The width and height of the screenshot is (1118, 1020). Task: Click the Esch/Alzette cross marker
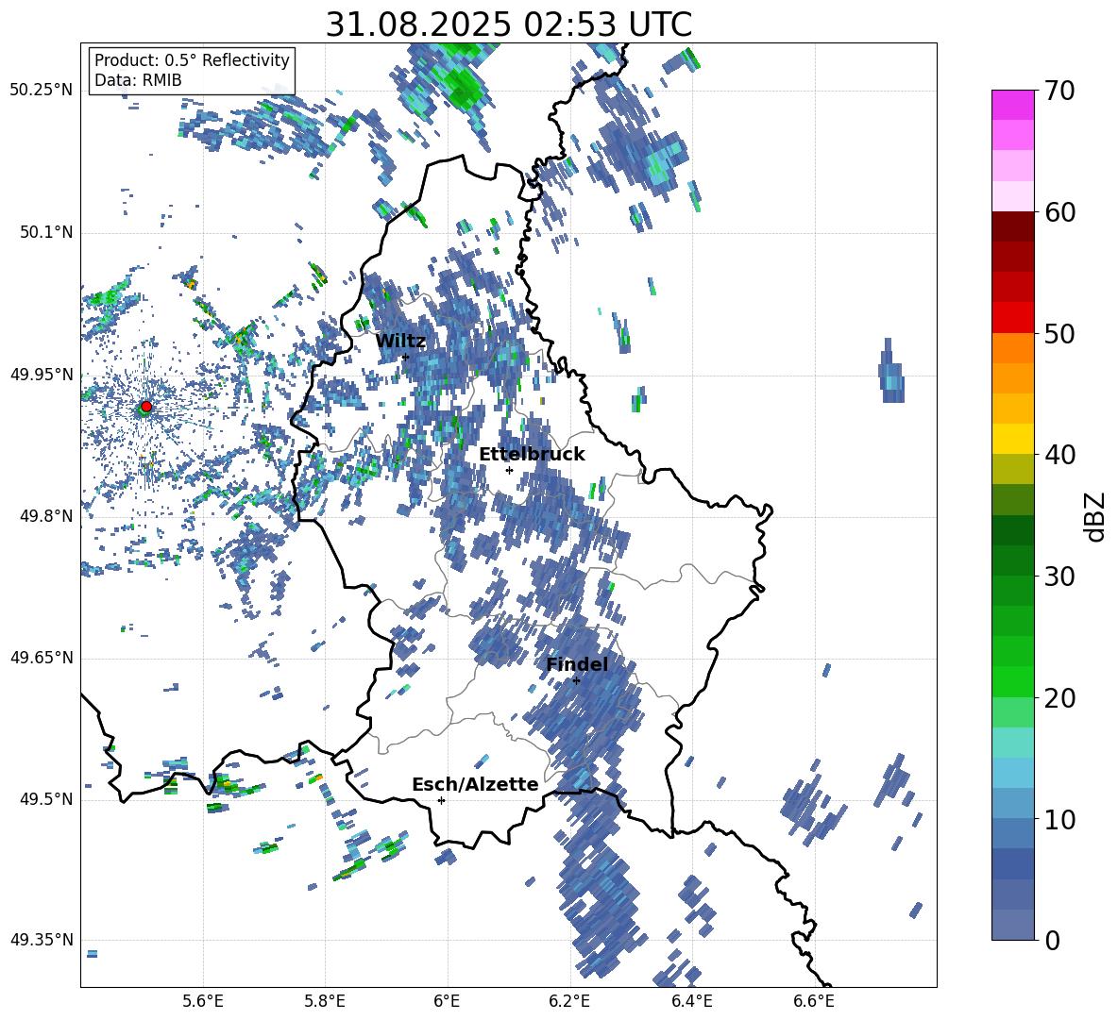click(x=441, y=800)
